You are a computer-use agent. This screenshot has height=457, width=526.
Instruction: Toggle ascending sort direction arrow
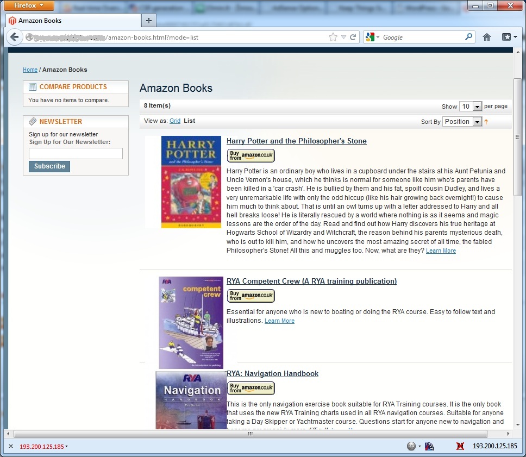click(x=486, y=122)
